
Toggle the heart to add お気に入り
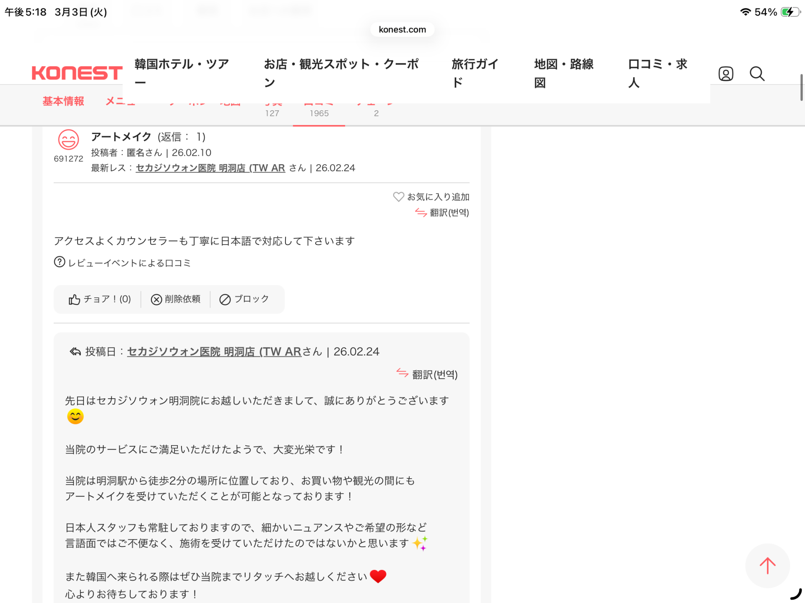click(398, 196)
